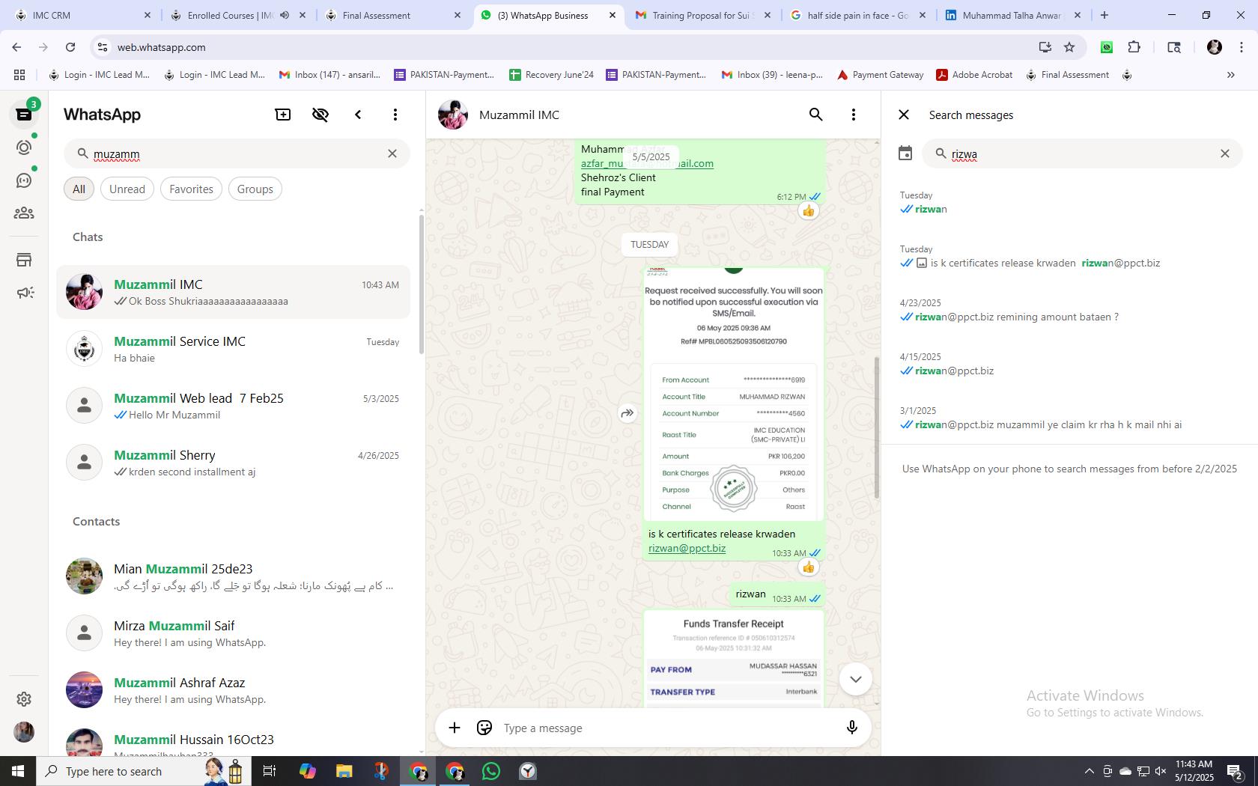
Task: Select the Unread filter chip
Action: (127, 189)
